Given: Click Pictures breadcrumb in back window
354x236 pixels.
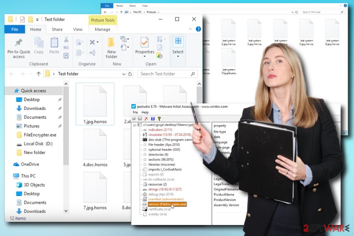Looking at the screenshot, I should [151, 12].
